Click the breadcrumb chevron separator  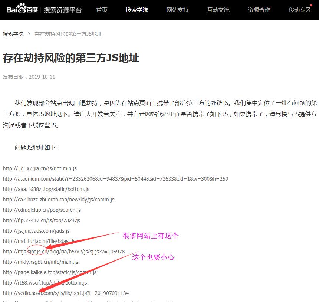tap(29, 34)
